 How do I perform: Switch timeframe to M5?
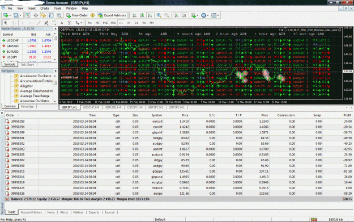[x=97, y=23]
